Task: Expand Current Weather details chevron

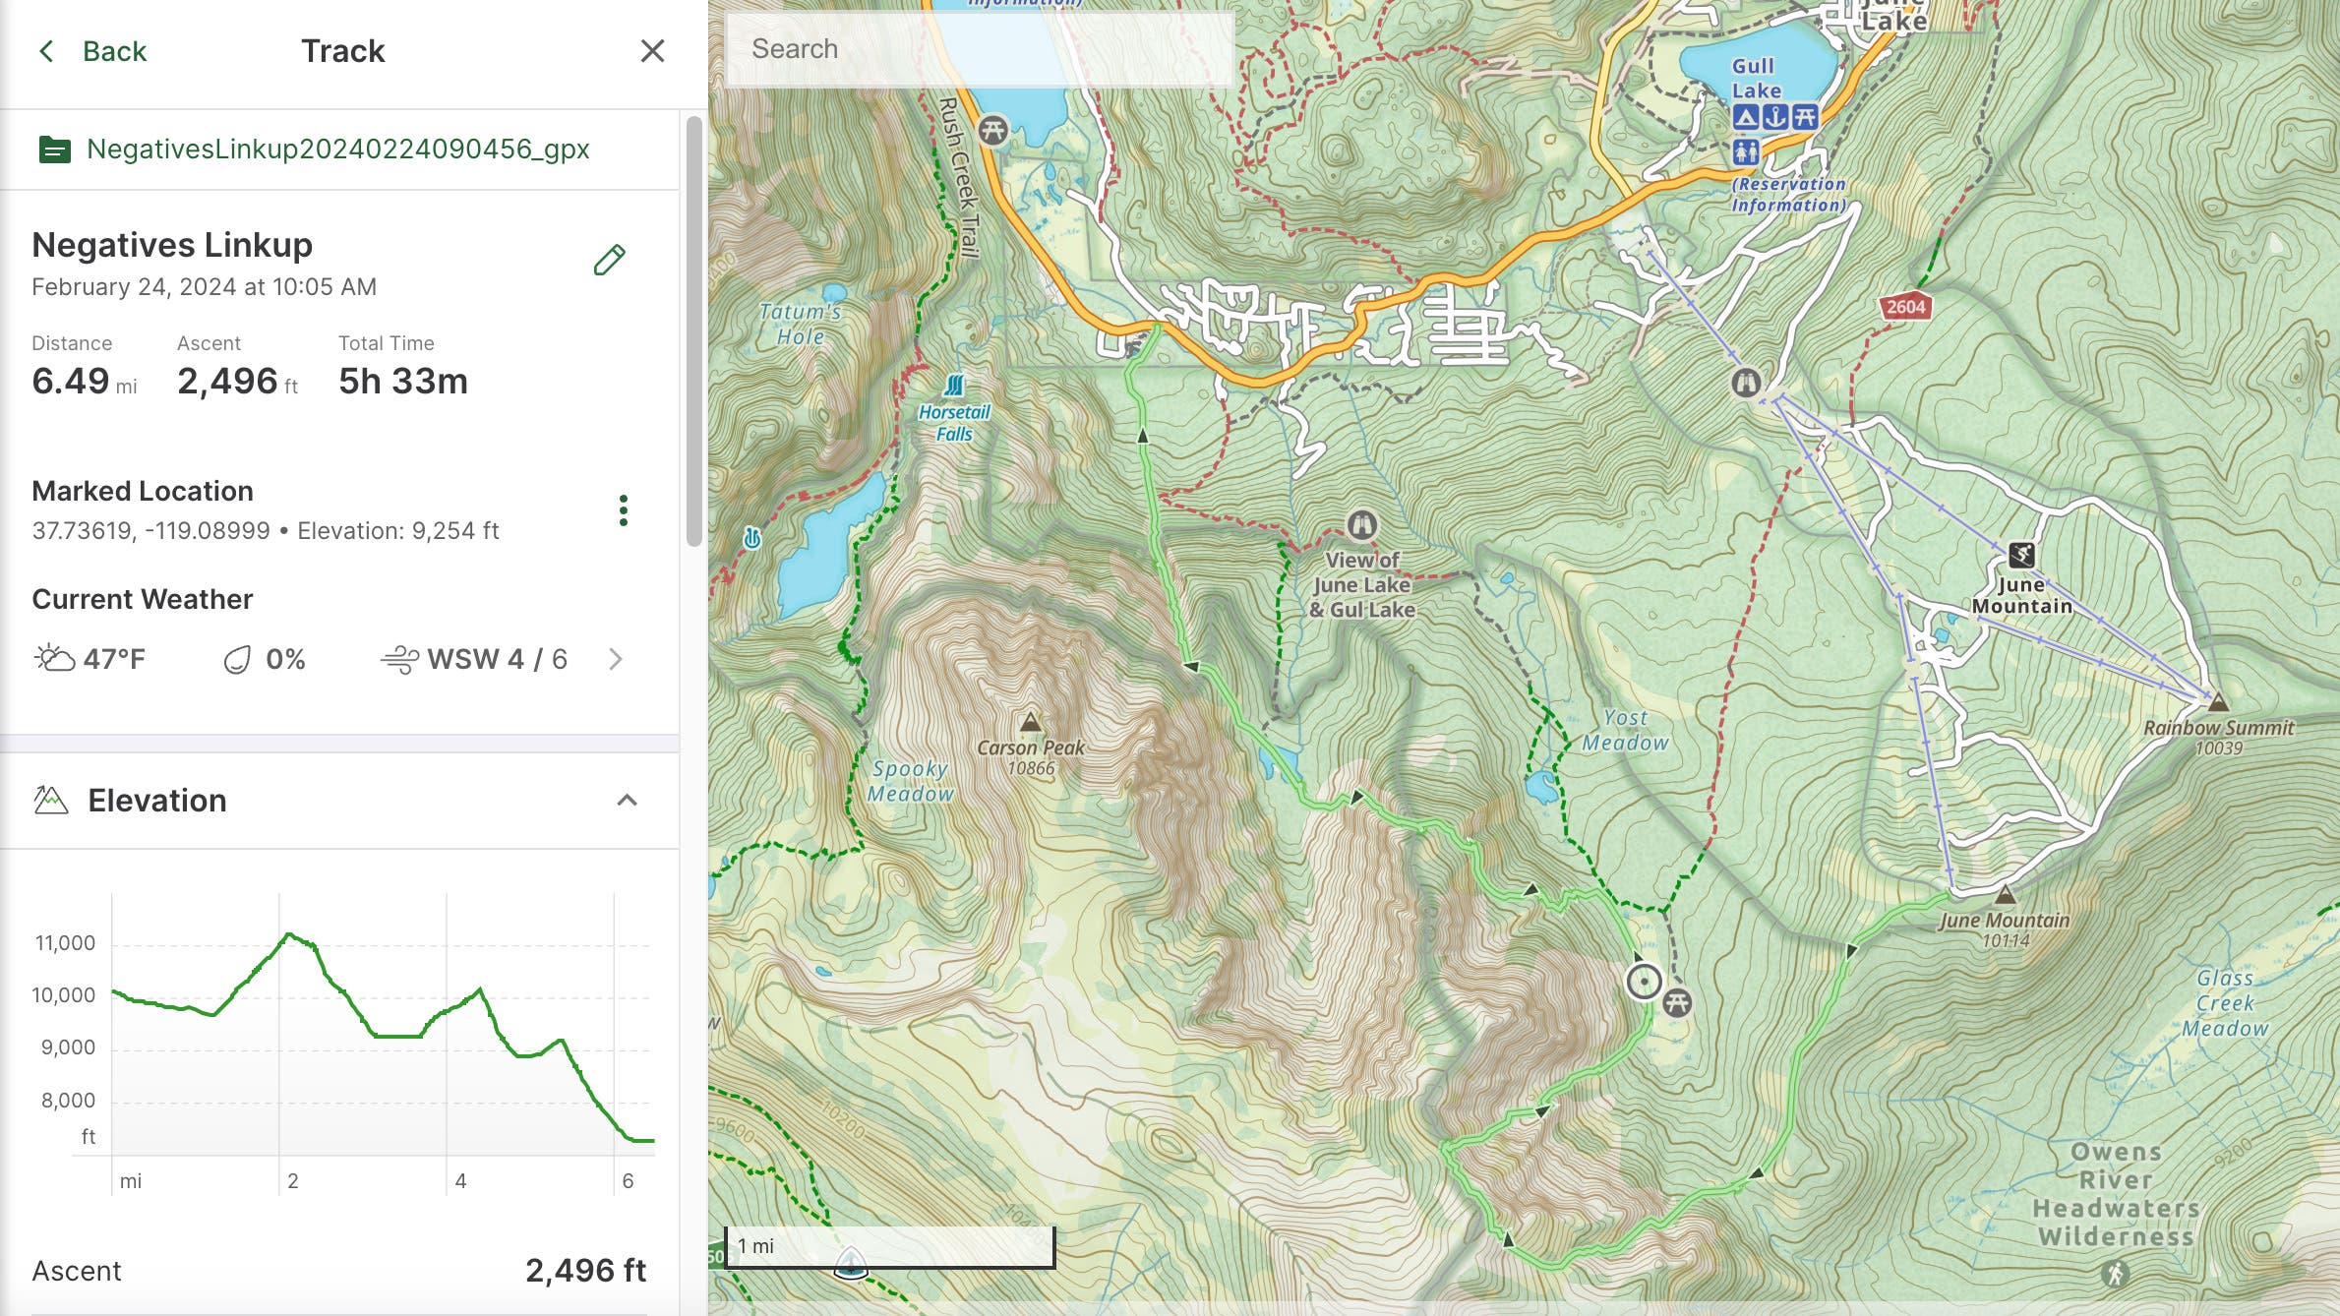Action: coord(616,659)
